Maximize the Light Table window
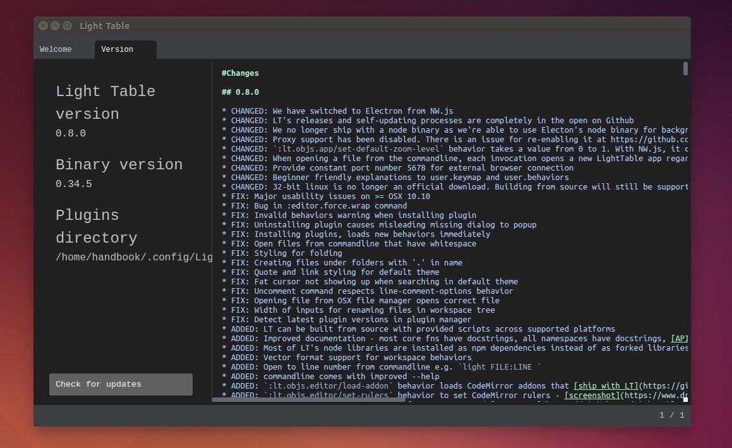Viewport: 732px width, 448px height. click(x=66, y=25)
